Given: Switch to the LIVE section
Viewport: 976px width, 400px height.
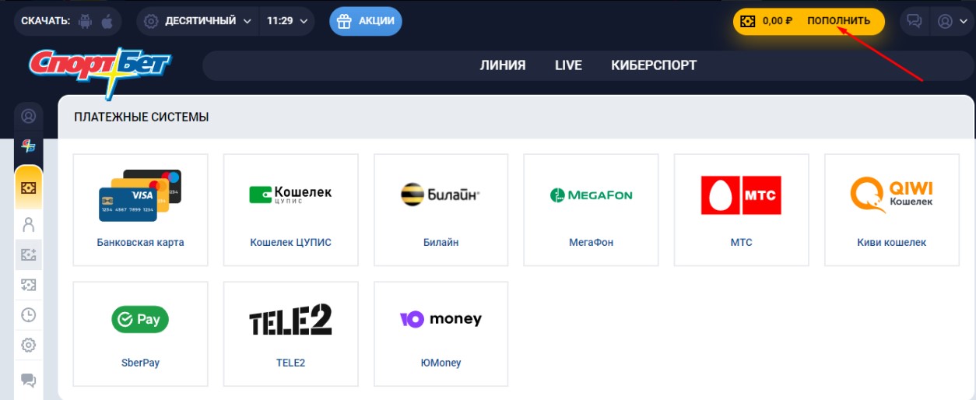Looking at the screenshot, I should [x=568, y=65].
